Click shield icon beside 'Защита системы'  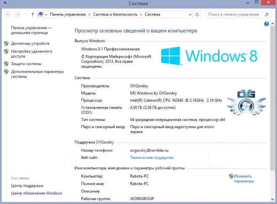[x=6, y=64]
